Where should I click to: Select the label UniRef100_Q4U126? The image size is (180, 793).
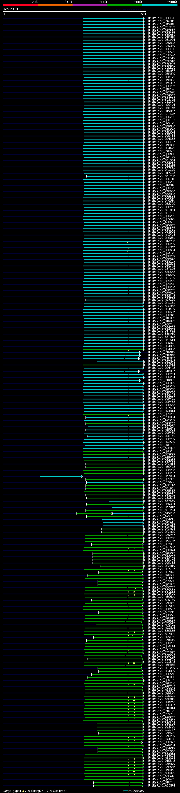point(161,89)
